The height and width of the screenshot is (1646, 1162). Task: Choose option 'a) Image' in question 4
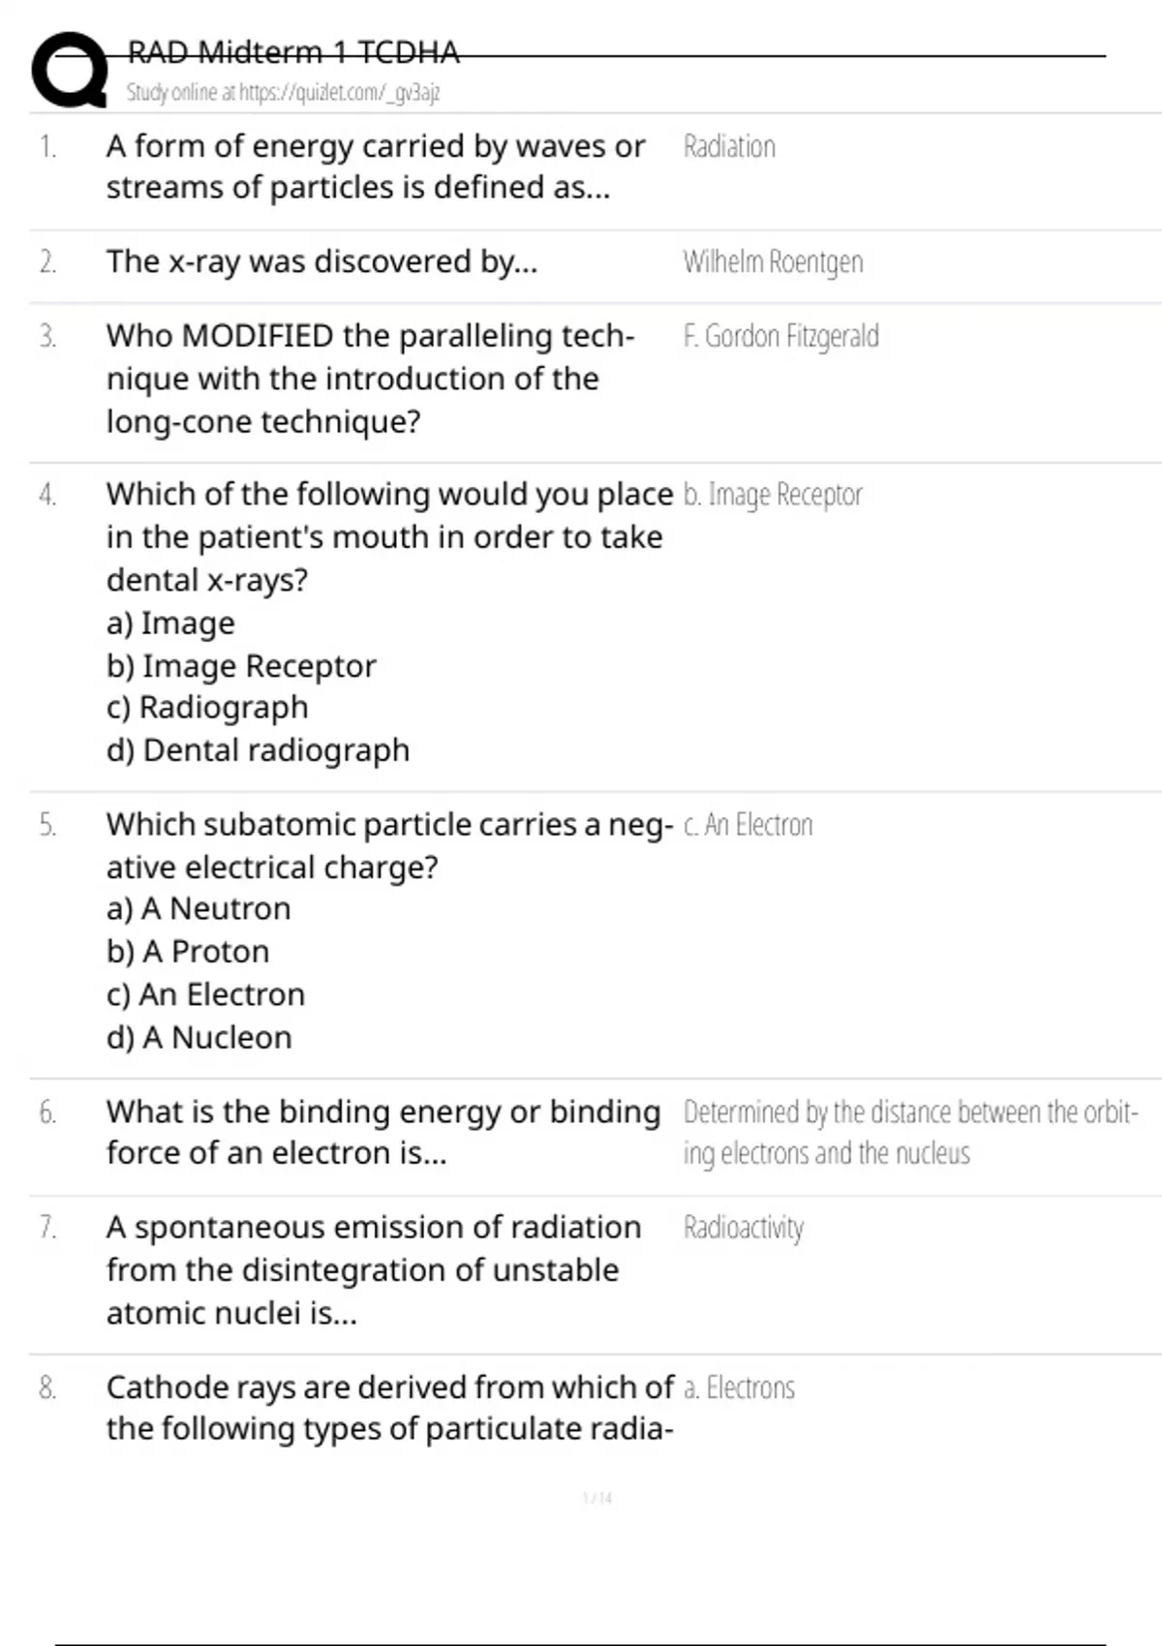click(x=170, y=624)
